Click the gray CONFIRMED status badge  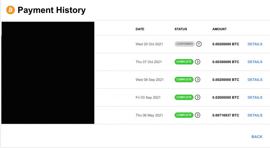185,44
